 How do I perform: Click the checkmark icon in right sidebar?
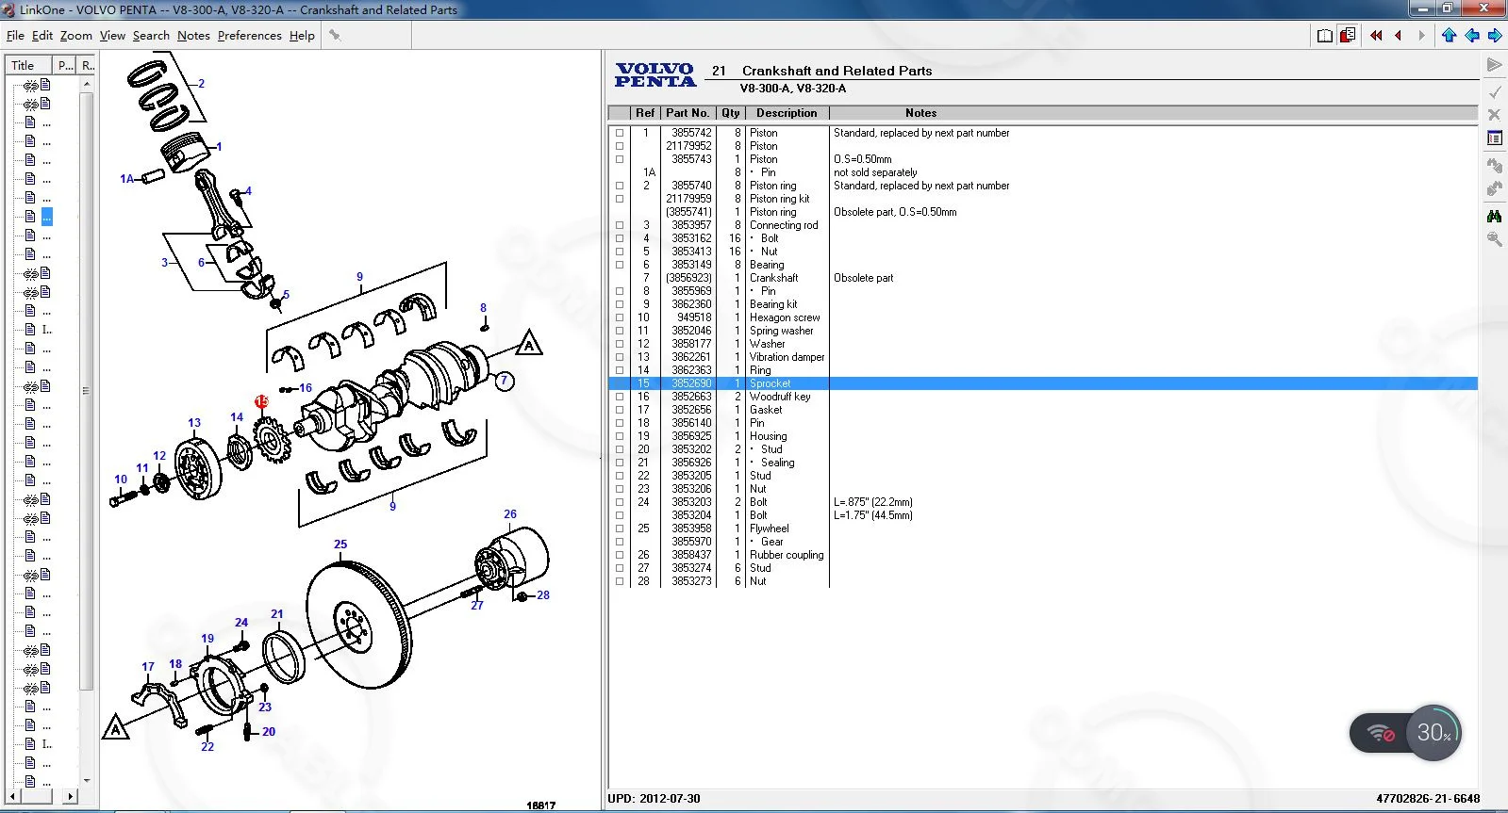point(1494,91)
